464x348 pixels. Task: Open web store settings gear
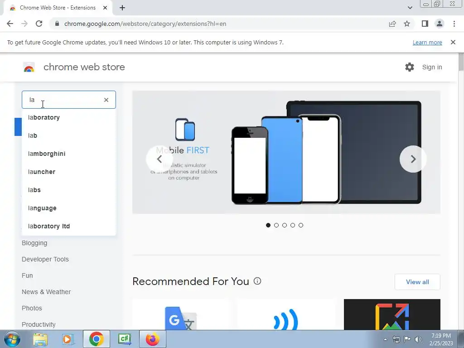coord(410,67)
